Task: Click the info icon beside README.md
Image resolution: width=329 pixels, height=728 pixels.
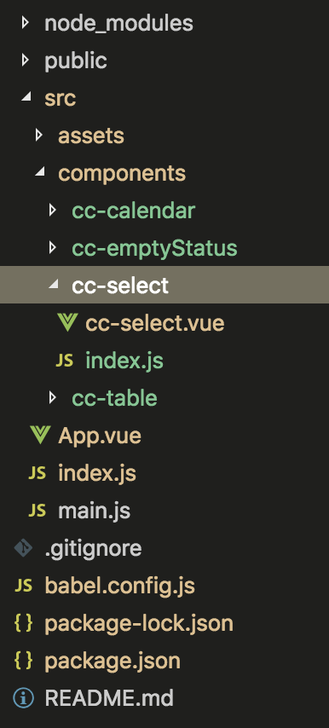Action: pyautogui.click(x=23, y=698)
